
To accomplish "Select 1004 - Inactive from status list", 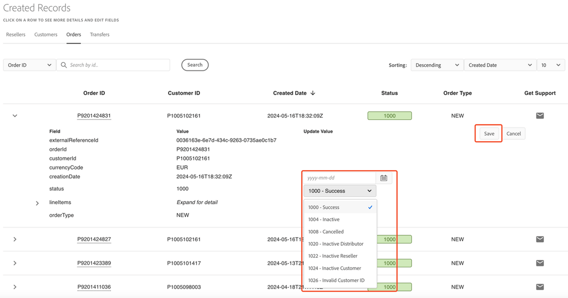I will pyautogui.click(x=324, y=220).
